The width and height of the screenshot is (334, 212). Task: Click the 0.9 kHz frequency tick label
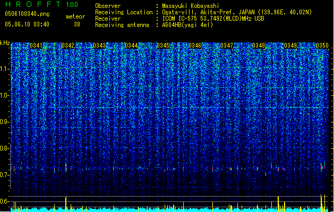click(x=5, y=122)
